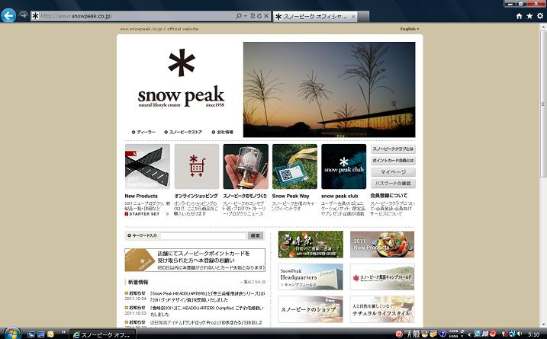Open a new blank tab
547x339 pixels.
point(363,16)
